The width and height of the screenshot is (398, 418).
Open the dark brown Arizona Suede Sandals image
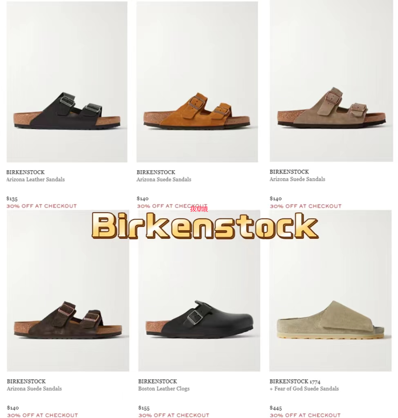pos(68,291)
